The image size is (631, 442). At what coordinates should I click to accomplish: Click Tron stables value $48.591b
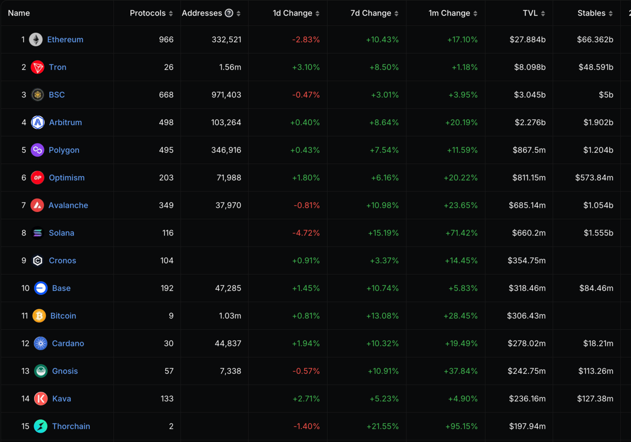click(x=596, y=67)
